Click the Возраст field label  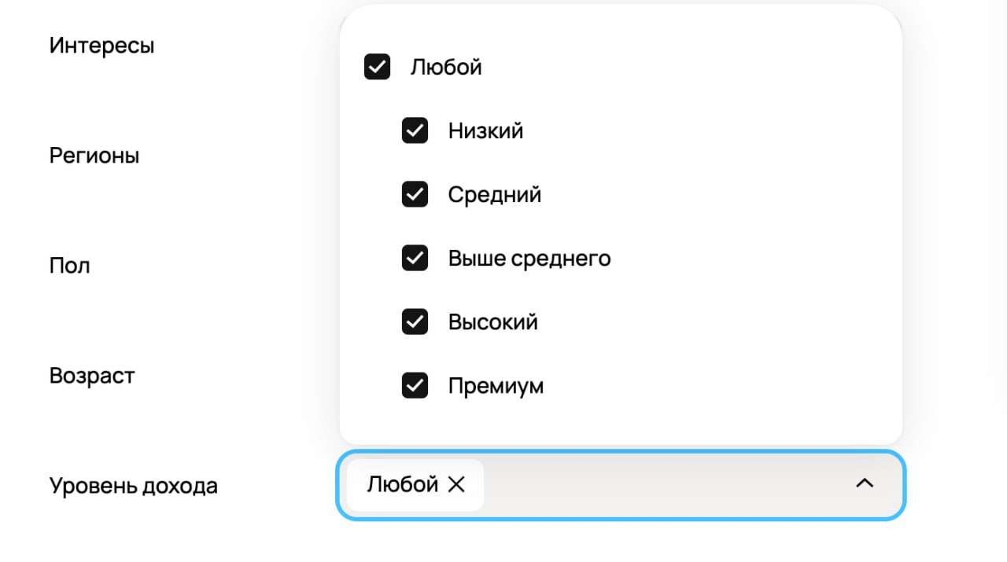click(x=92, y=376)
